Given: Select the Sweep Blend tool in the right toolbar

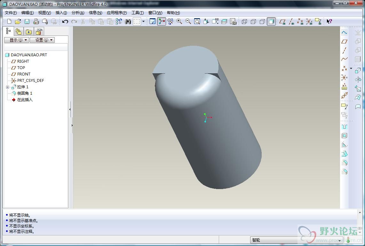Looking at the screenshot, I should tap(358, 88).
